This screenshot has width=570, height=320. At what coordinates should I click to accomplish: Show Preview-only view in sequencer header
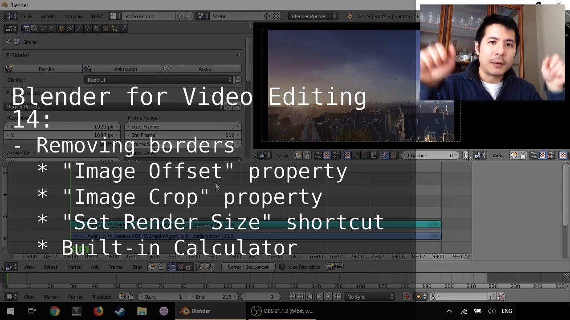pos(180,267)
